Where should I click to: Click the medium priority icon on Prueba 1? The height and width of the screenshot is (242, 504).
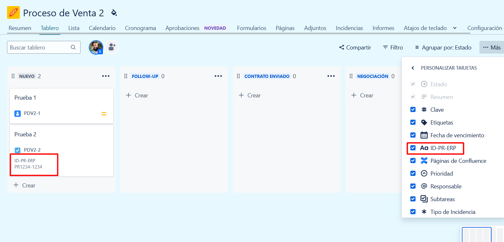[x=104, y=114]
